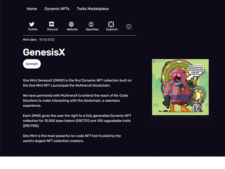
Task: Click paragraph starting 'Each OMGX gives the user'
Action: tap(77, 121)
